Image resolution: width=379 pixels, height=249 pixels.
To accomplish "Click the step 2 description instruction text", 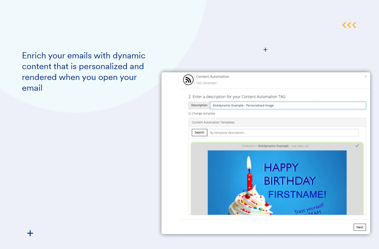I will 237,97.
